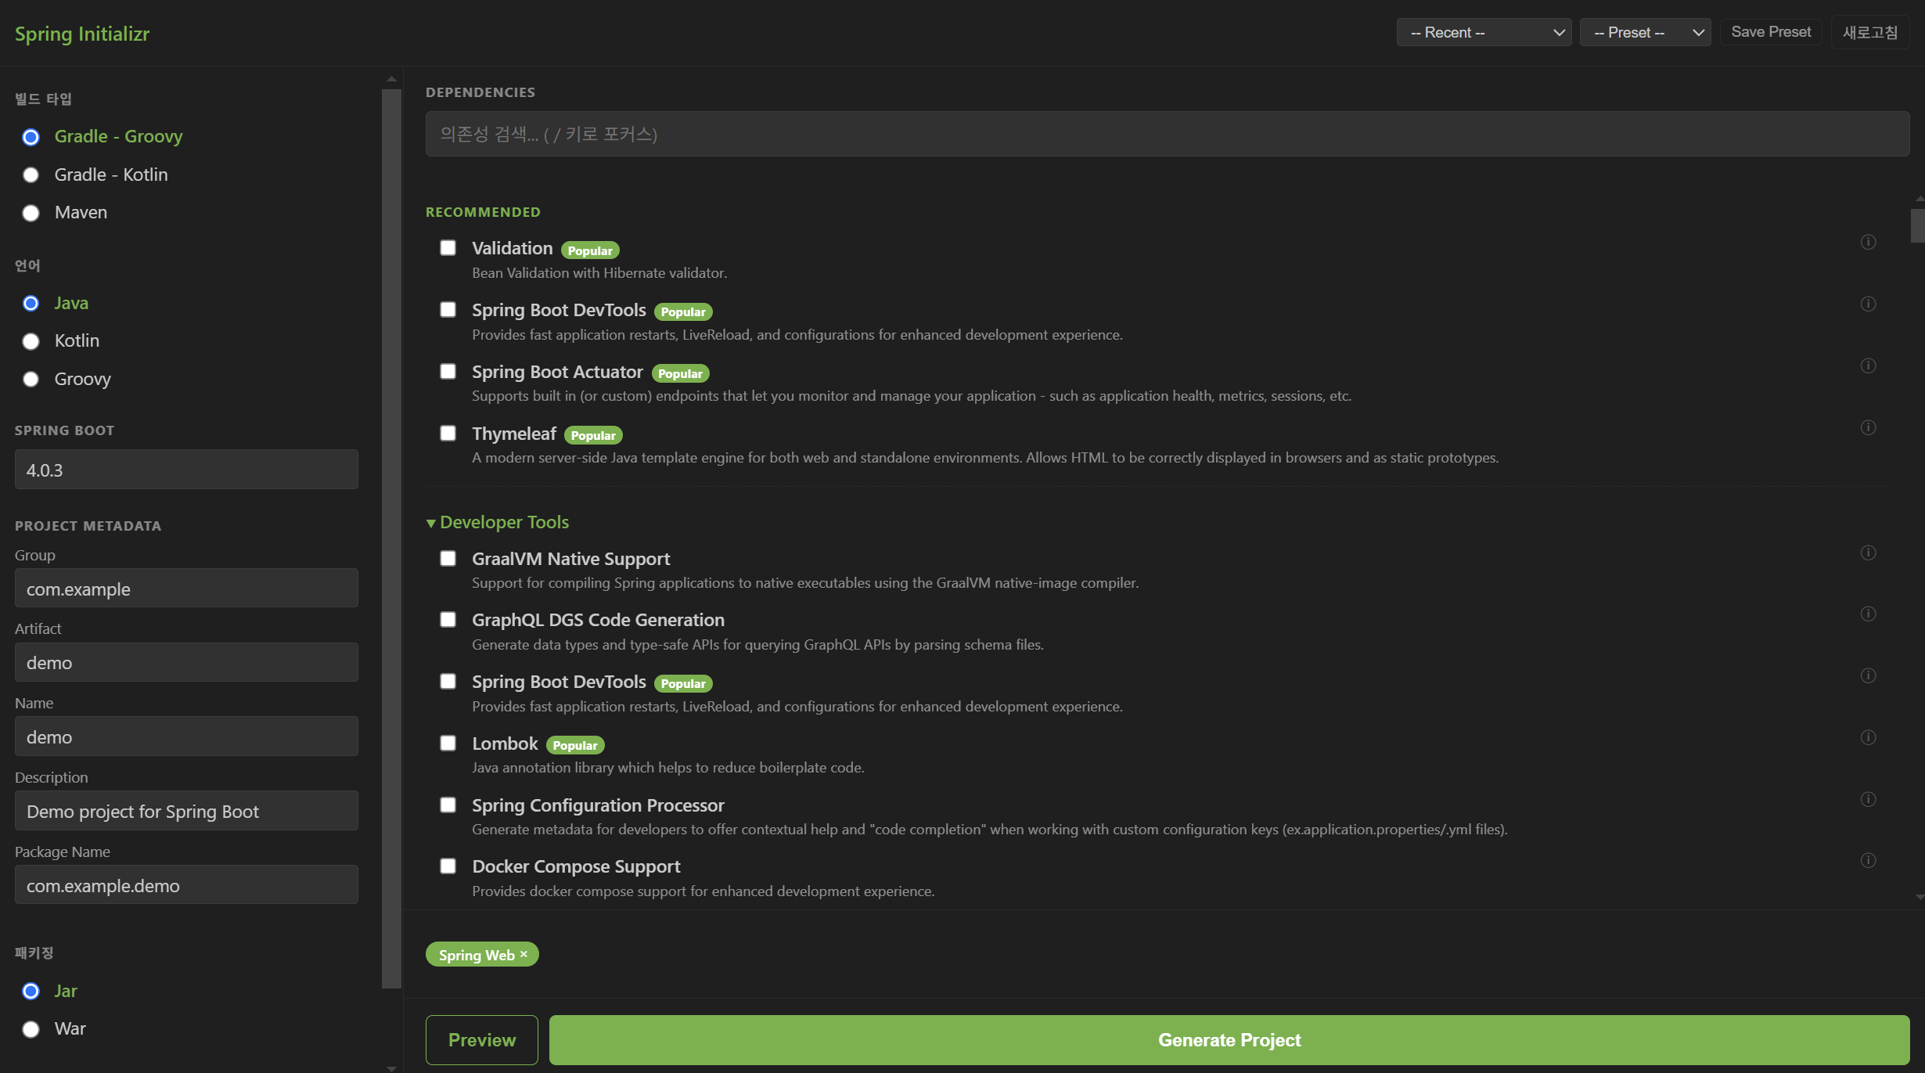Open the Recent dropdown

[1483, 33]
